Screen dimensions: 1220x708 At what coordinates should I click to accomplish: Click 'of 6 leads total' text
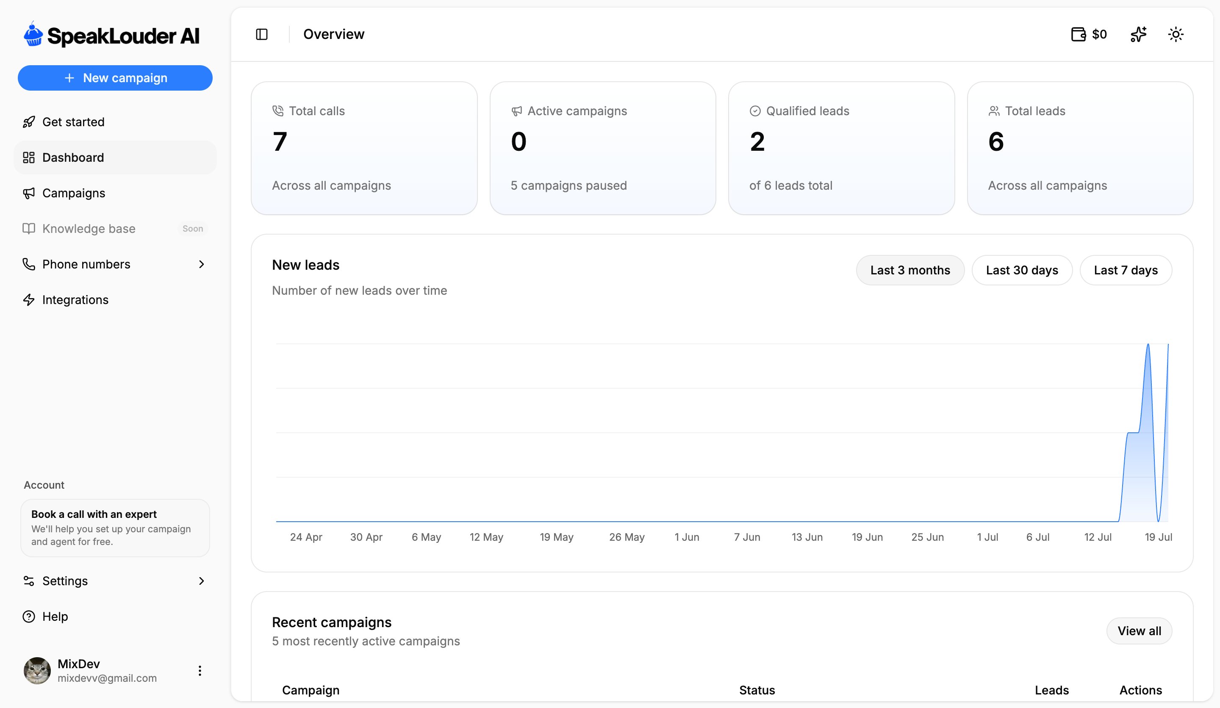[790, 185]
